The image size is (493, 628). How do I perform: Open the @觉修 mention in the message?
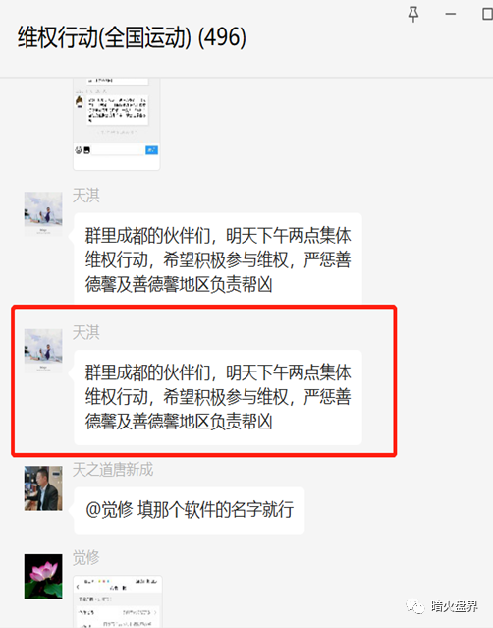point(109,510)
